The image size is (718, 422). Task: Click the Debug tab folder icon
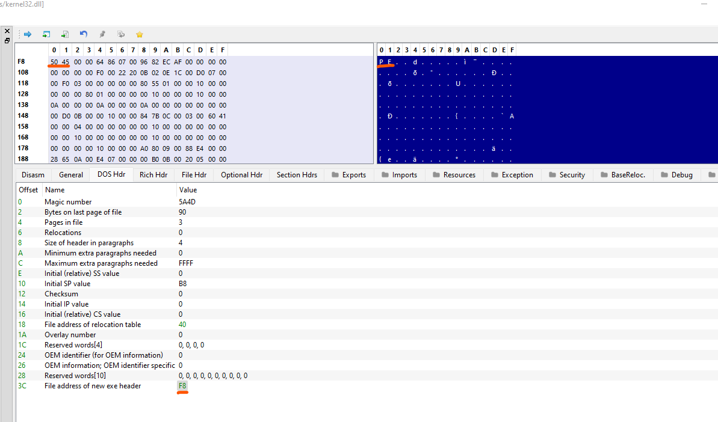tap(664, 175)
